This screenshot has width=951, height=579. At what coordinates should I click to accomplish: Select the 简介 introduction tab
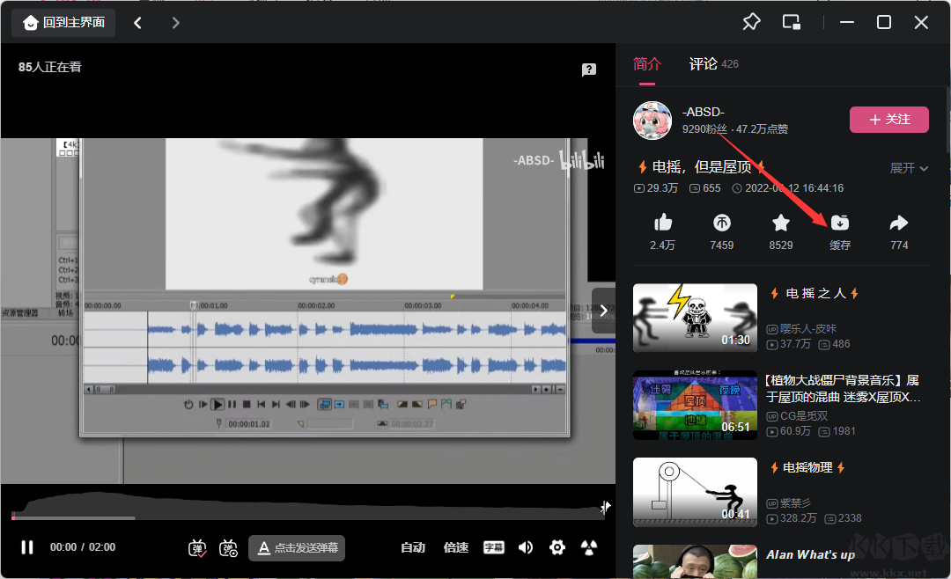tap(647, 64)
